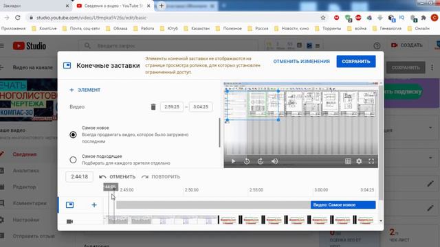Select the Видео: Самое новое timeline block

[x=343, y=204]
